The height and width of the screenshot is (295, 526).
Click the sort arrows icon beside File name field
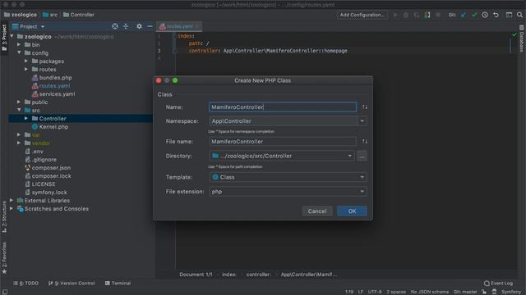[365, 142]
